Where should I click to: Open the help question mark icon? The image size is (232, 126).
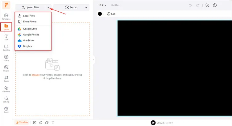[x=215, y=5]
